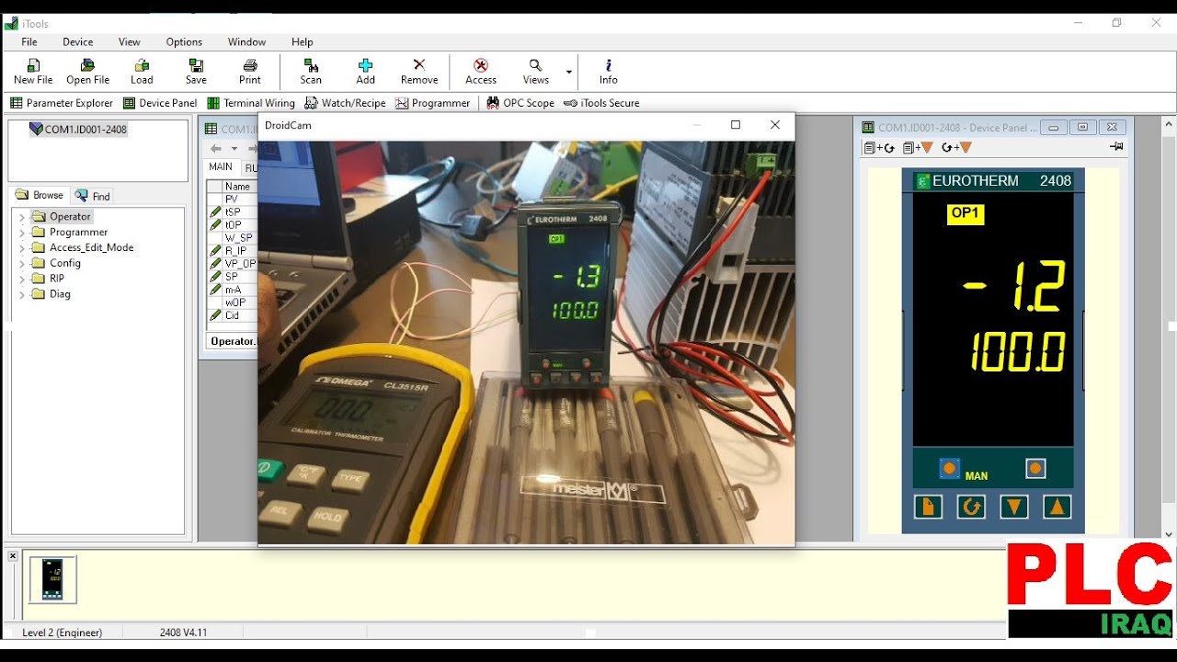Viewport: 1177px width, 662px height.
Task: Click the Device Panel vertical scrollbar down arrow
Action: point(1170,534)
